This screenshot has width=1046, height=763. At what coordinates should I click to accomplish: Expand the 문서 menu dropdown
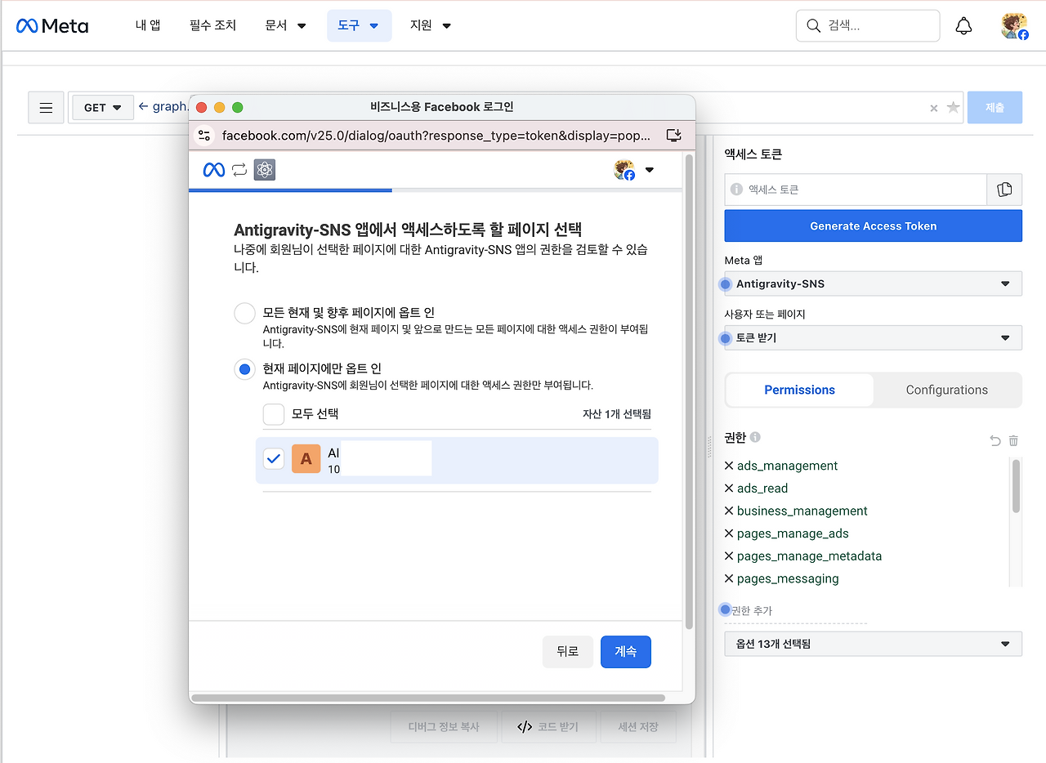point(286,26)
